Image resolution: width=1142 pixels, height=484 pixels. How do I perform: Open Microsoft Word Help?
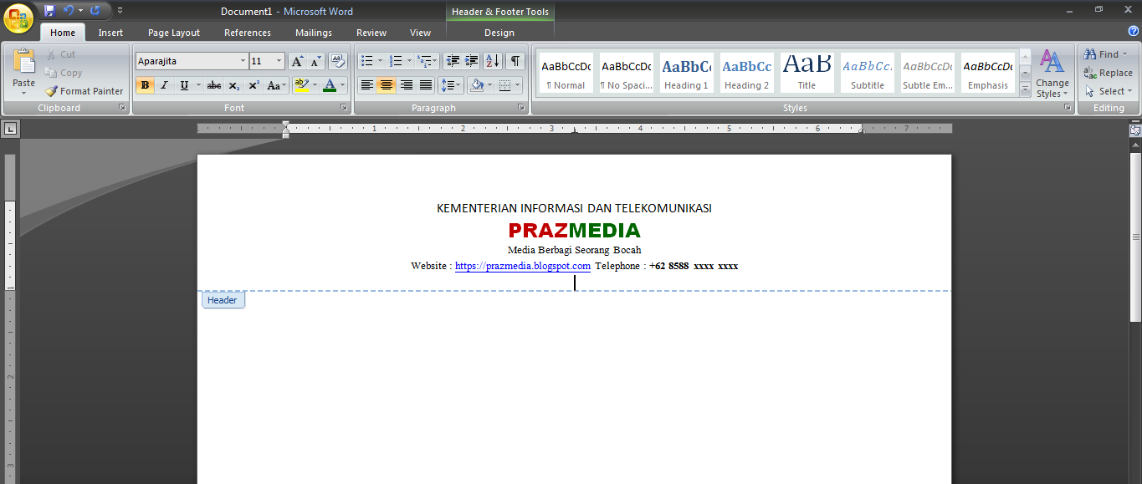coord(1133,31)
